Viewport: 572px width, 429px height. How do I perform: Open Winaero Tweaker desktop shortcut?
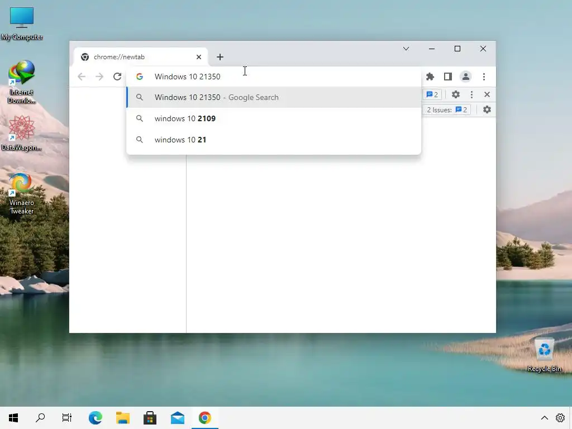click(x=22, y=194)
